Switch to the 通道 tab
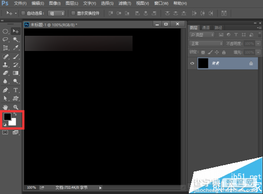263x194 pixels. click(206, 28)
